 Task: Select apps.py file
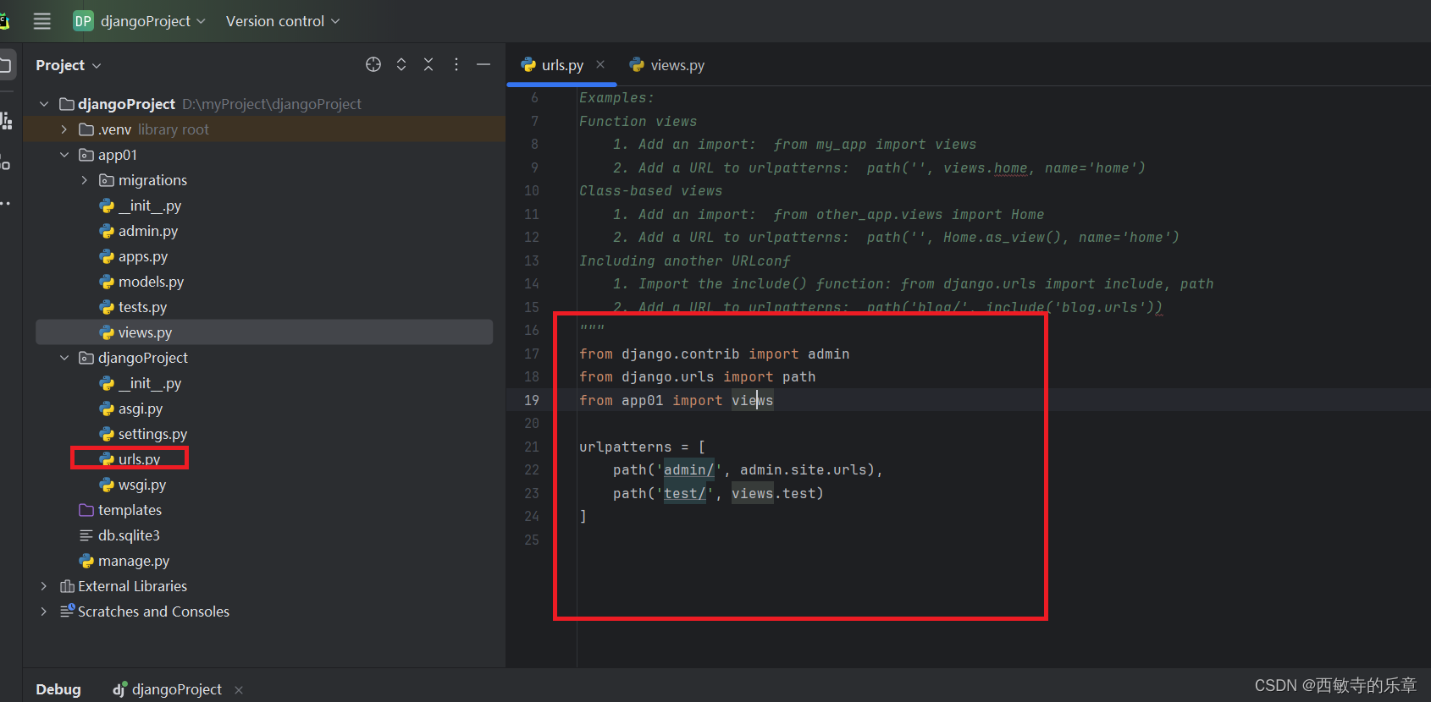[x=142, y=256]
